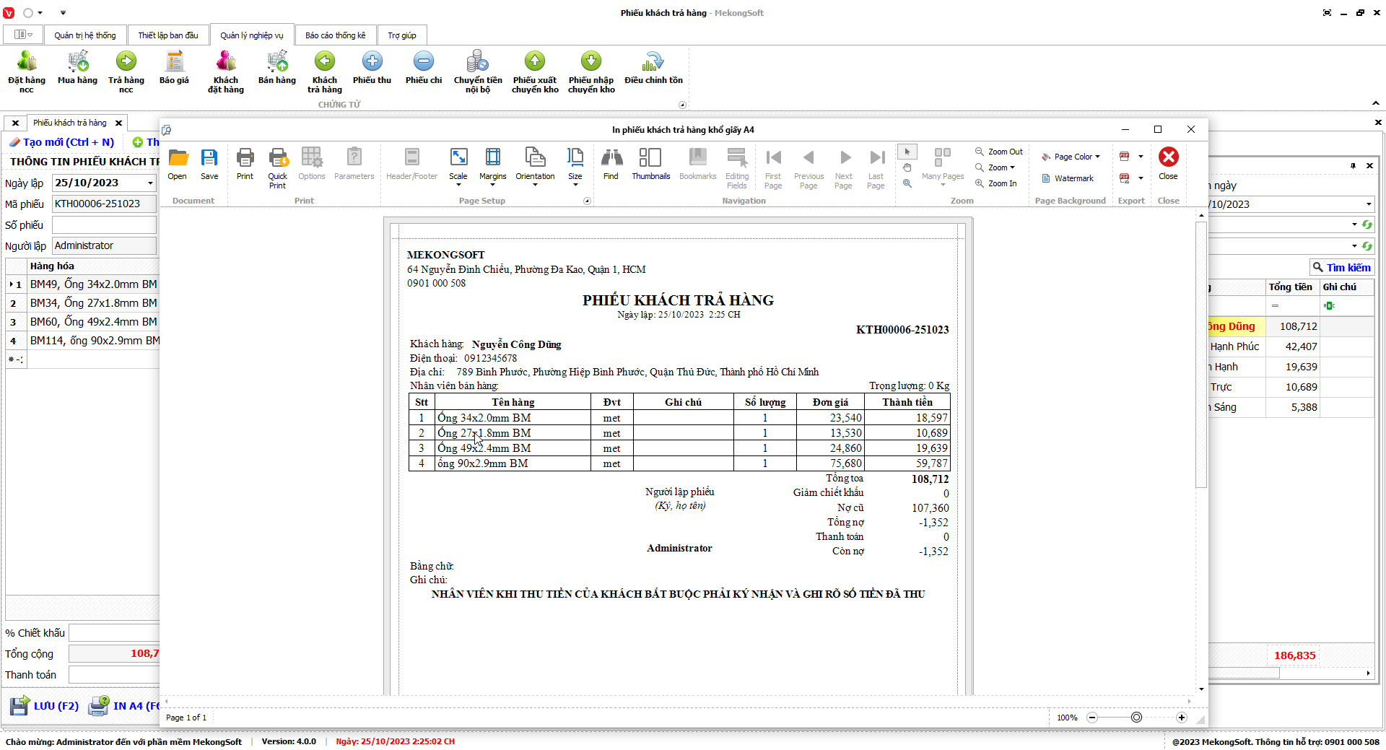Click the Print icon in preview toolbar
Viewport: 1386px width, 750px height.
click(x=245, y=164)
